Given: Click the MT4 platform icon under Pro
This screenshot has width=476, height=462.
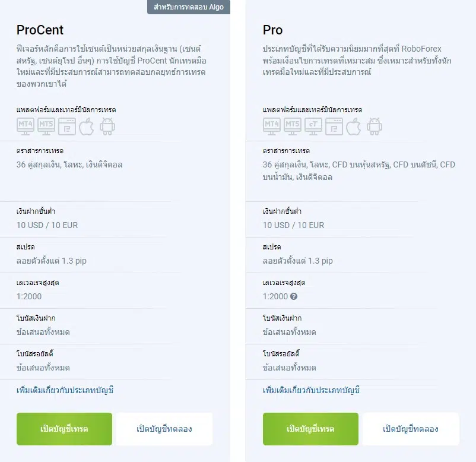Looking at the screenshot, I should 272,126.
